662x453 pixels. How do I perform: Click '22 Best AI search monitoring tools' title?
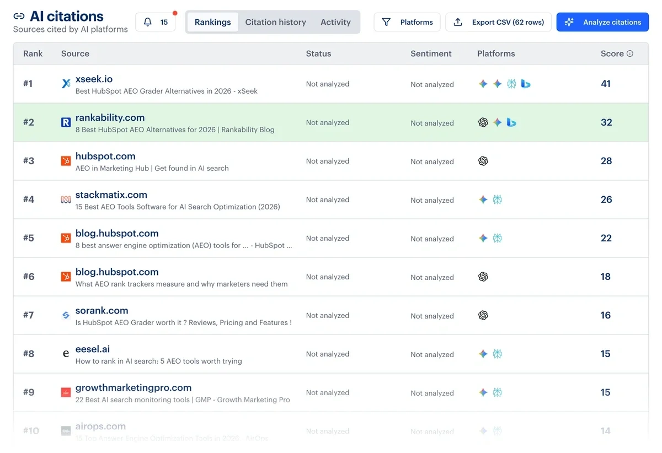pos(183,400)
